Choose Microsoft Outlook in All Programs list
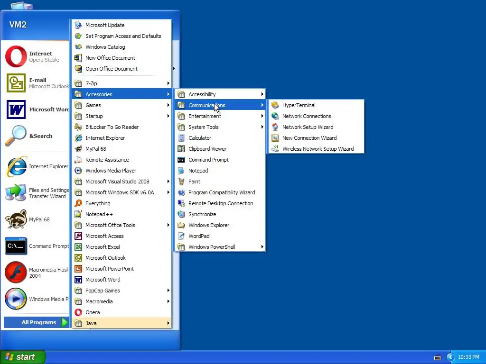486x364 pixels. coord(121,258)
